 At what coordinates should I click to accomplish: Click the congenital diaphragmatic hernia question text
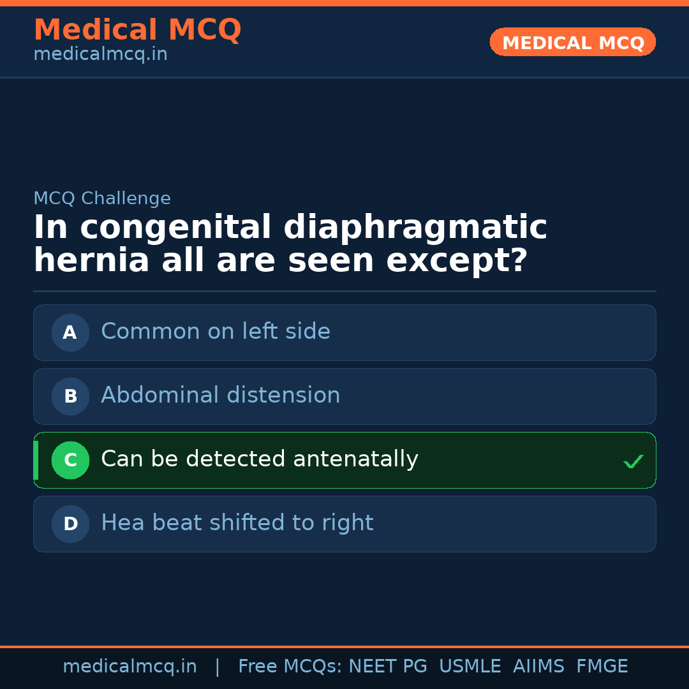tap(290, 244)
